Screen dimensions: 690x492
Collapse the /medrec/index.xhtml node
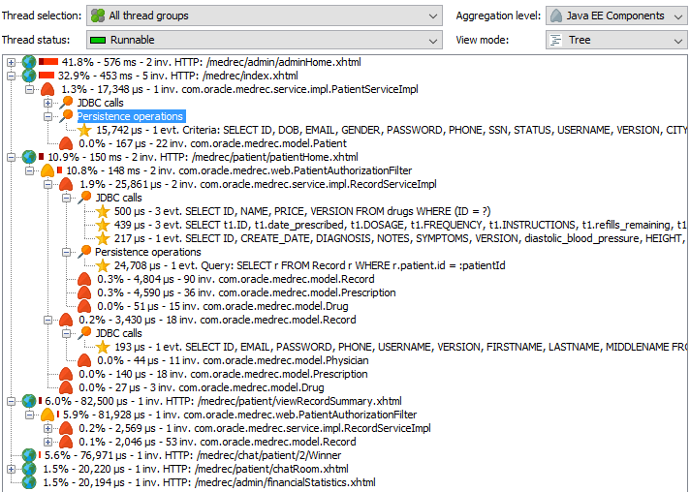[x=11, y=76]
